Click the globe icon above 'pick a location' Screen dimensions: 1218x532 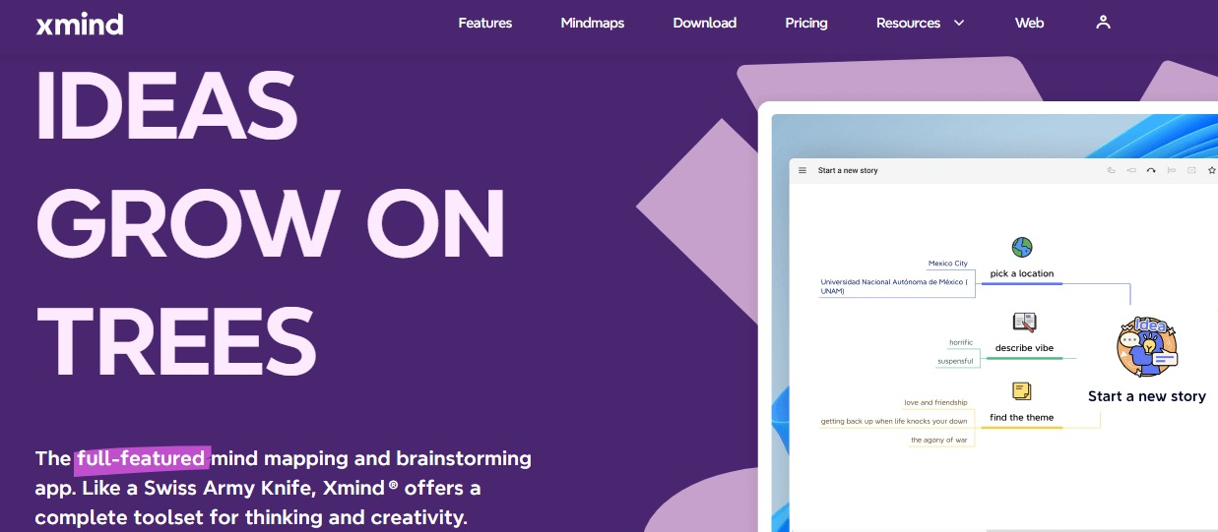1022,247
